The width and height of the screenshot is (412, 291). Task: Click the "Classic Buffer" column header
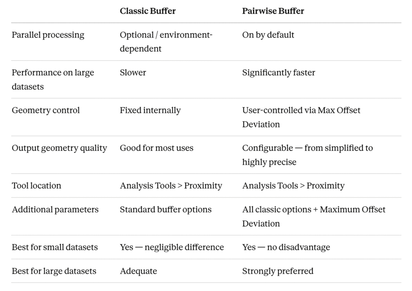[148, 11]
